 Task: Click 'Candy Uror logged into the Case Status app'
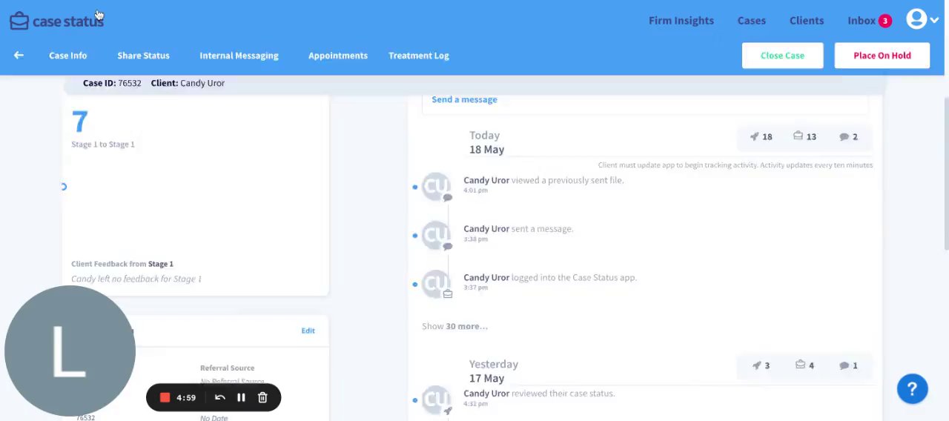point(550,278)
